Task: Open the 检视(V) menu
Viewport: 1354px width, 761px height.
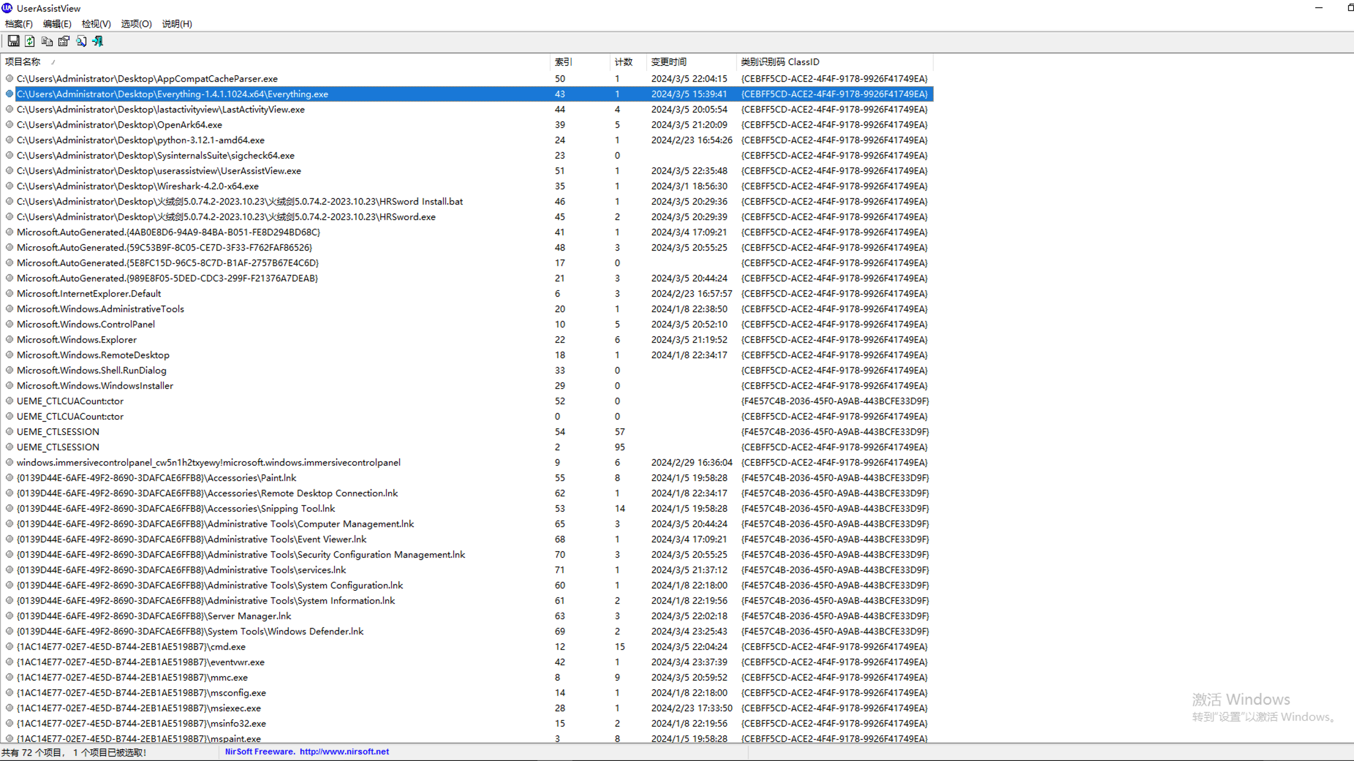Action: click(96, 24)
